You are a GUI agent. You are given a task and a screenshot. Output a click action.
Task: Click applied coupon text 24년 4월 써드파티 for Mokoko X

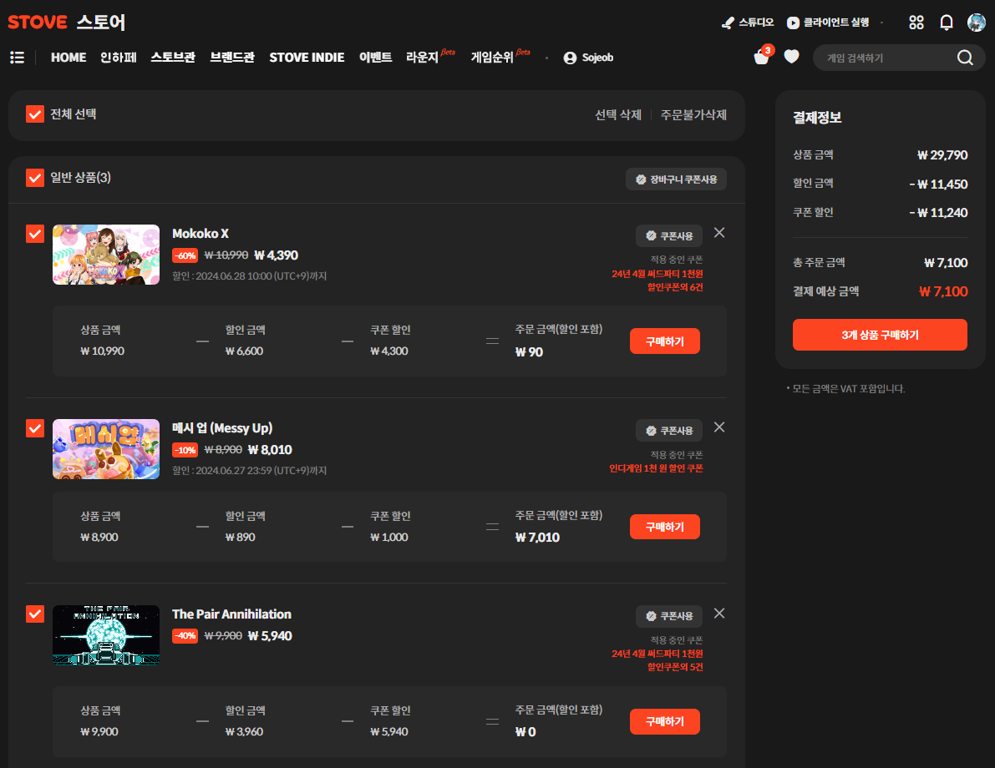(657, 280)
